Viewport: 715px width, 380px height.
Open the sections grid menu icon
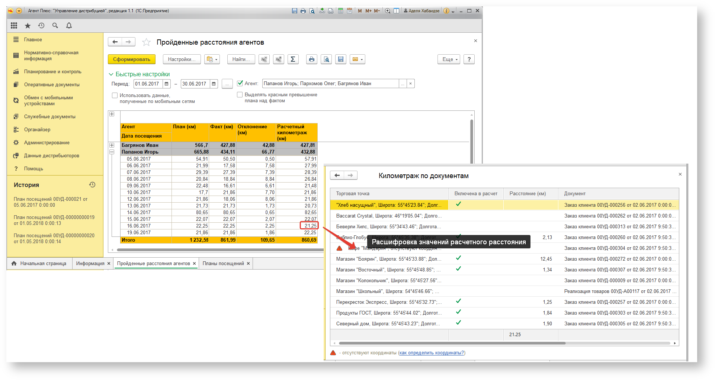[x=14, y=25]
